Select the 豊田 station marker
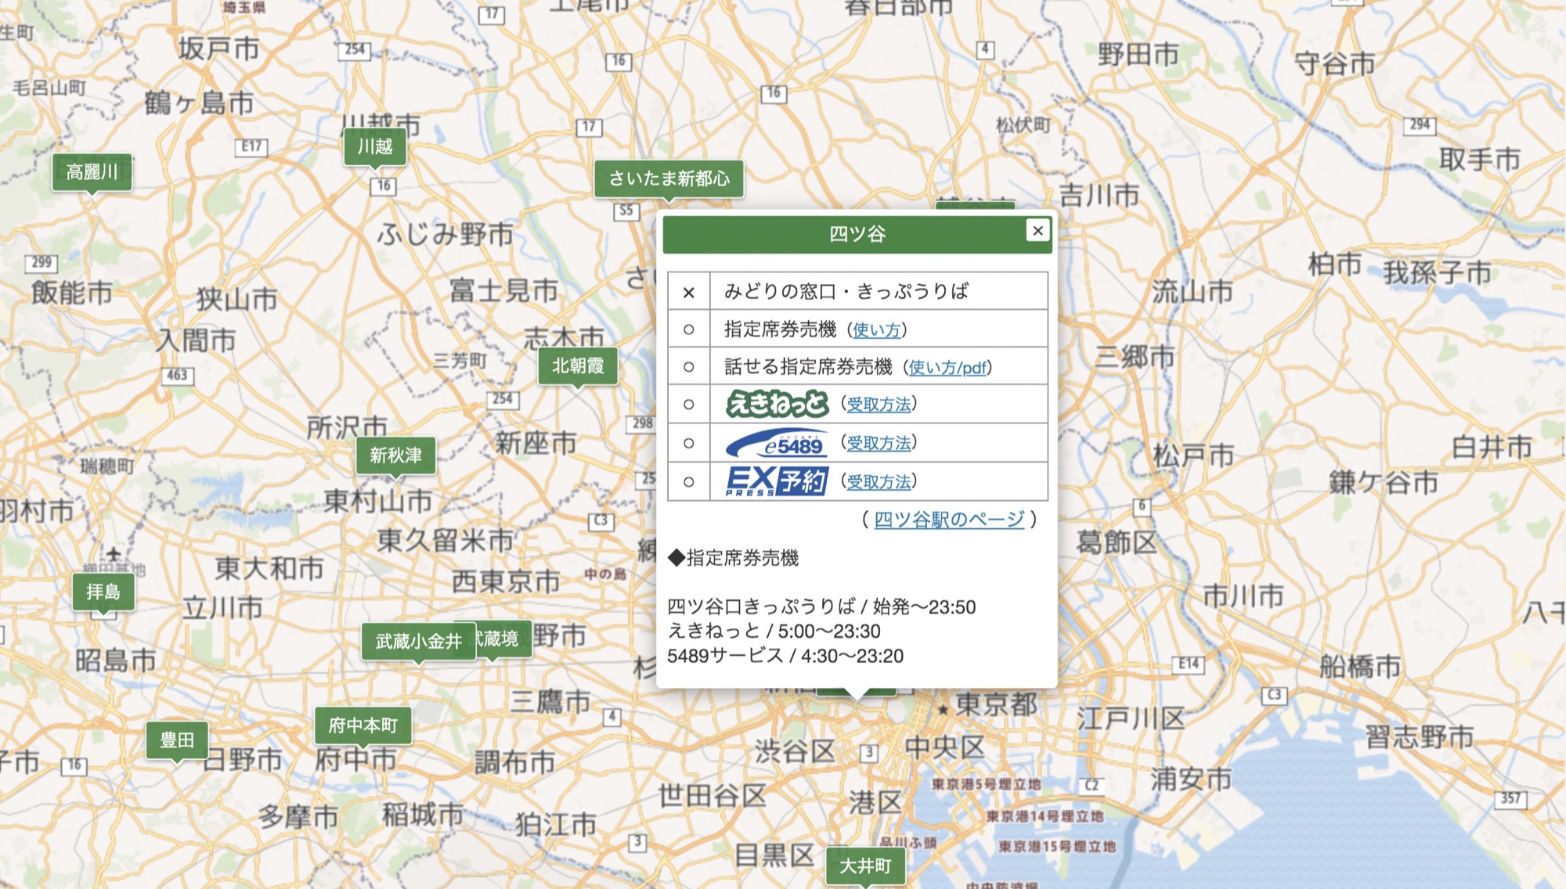The image size is (1566, 889). [x=177, y=740]
